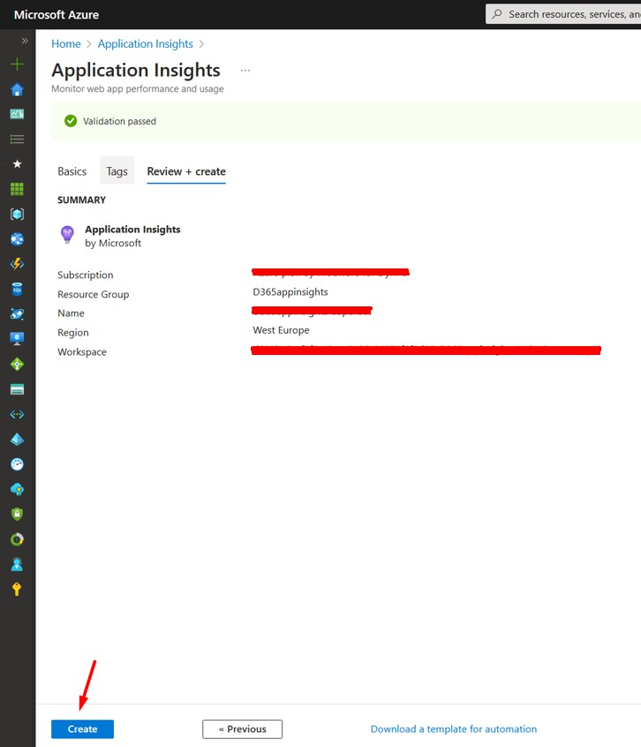This screenshot has width=641, height=747.
Task: Switch to the Basics tab
Action: pyautogui.click(x=72, y=171)
